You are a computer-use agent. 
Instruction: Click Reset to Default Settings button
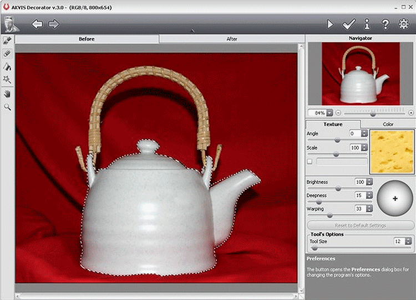(361, 225)
